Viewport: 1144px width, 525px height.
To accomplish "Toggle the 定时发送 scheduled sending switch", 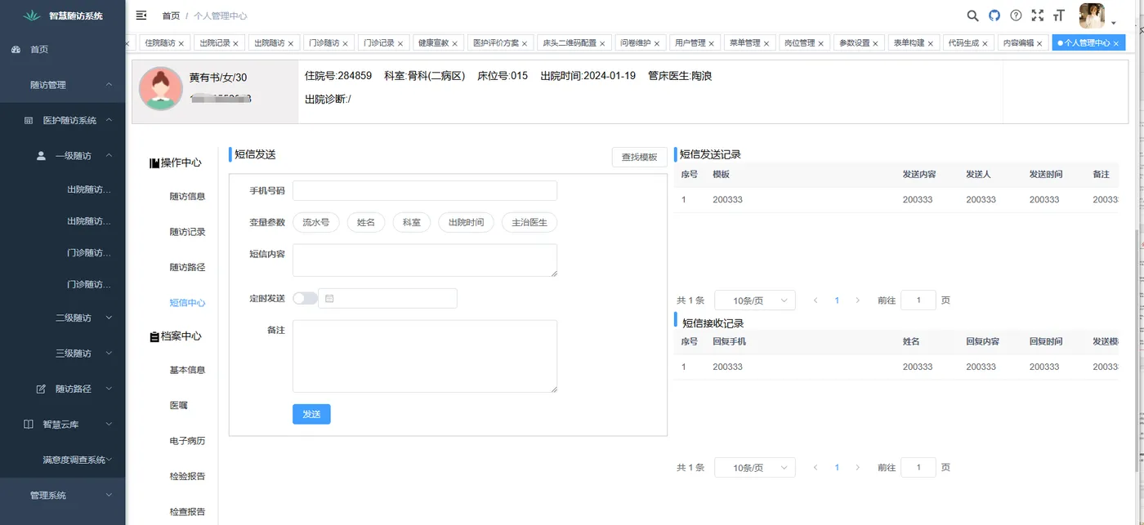I will pos(303,298).
